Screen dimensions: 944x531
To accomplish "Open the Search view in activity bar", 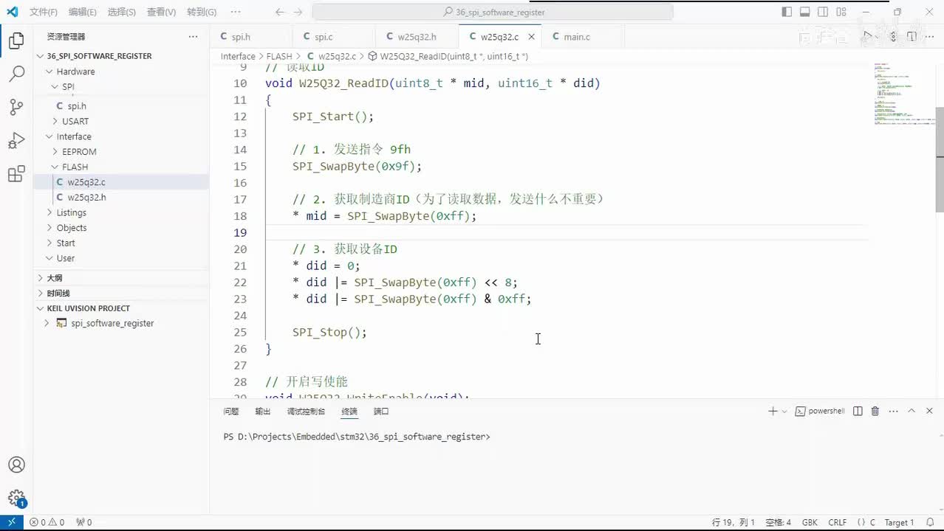I will tap(16, 74).
